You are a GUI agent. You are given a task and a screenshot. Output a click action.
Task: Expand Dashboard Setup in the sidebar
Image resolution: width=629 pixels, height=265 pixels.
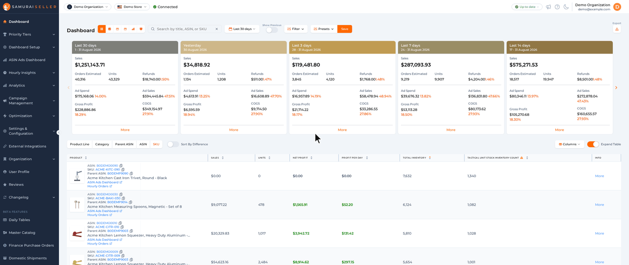click(x=29, y=47)
